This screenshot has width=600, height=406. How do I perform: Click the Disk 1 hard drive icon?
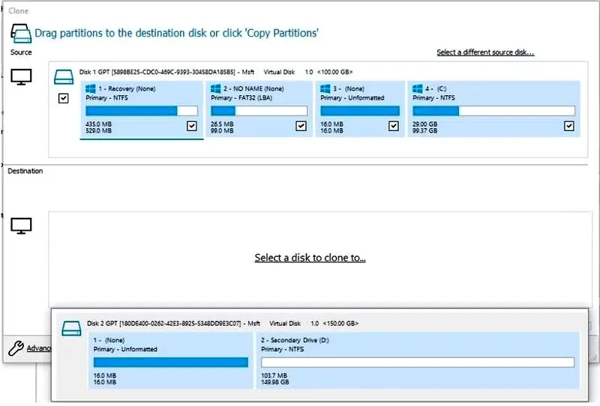pyautogui.click(x=64, y=77)
